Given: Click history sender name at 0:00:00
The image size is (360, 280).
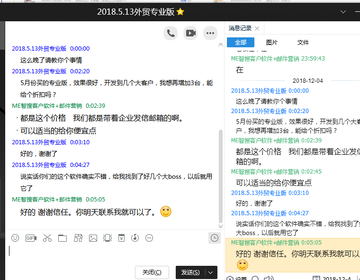Looking at the screenshot, I should [x=259, y=91].
